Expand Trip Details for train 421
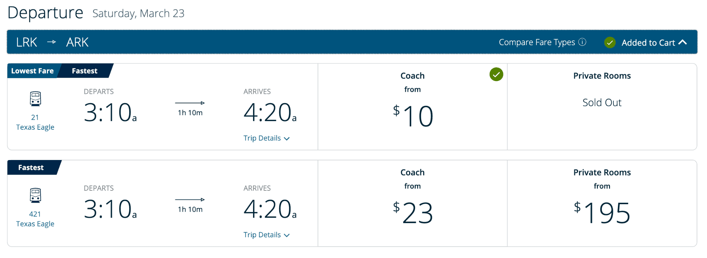 coord(266,235)
